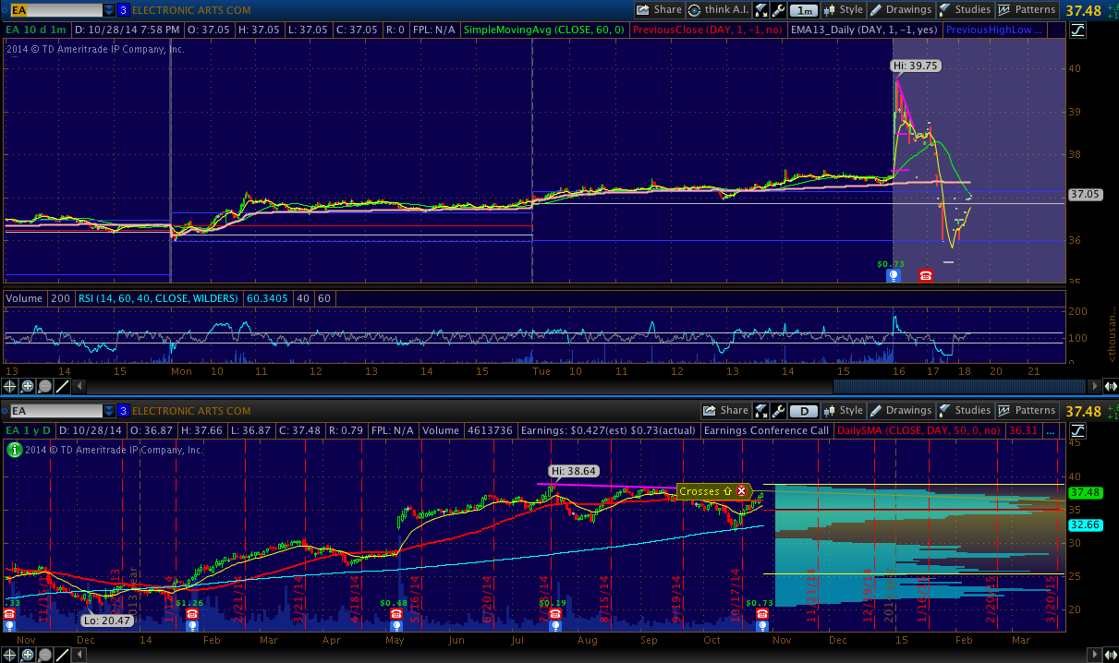1119x663 pixels.
Task: Open the 1m timeframe selector
Action: (x=805, y=10)
